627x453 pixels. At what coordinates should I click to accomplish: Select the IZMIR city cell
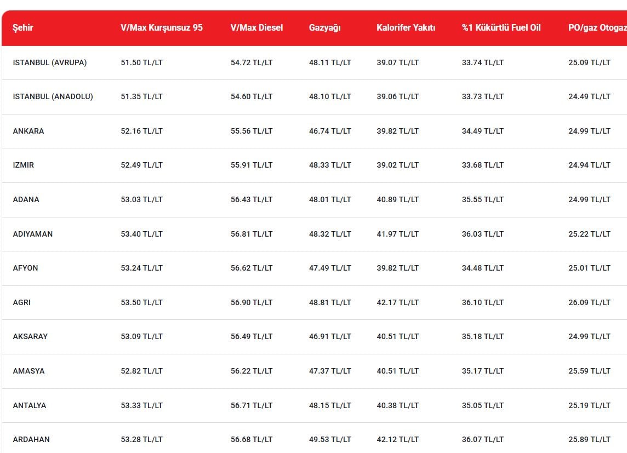click(x=23, y=165)
